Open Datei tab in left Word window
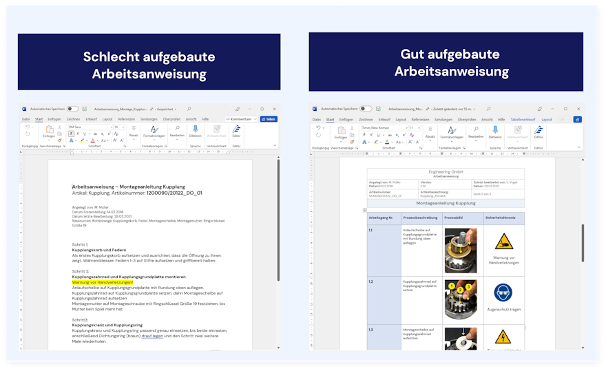Image resolution: width=606 pixels, height=371 pixels. [26, 119]
